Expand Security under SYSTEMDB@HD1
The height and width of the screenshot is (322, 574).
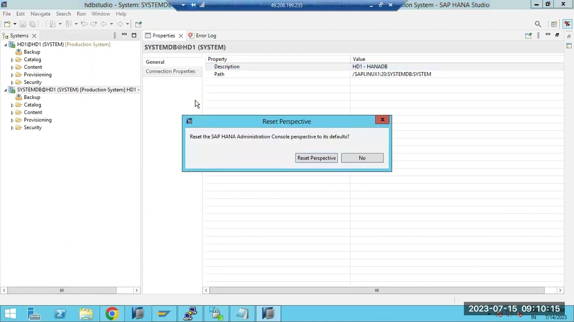click(12, 128)
